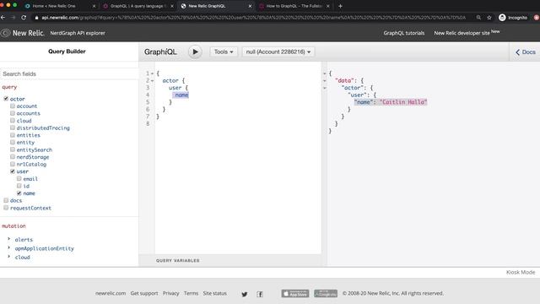Click the App Store download badge
Image resolution: width=540 pixels, height=304 pixels.
295,294
